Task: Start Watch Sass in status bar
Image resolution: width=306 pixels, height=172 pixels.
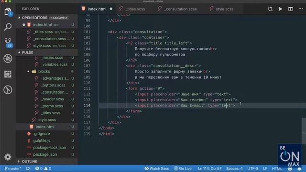Action: (157, 169)
